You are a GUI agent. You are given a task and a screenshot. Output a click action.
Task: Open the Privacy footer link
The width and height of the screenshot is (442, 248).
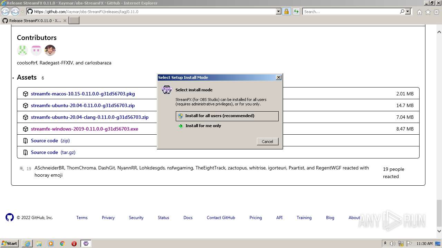point(108,218)
